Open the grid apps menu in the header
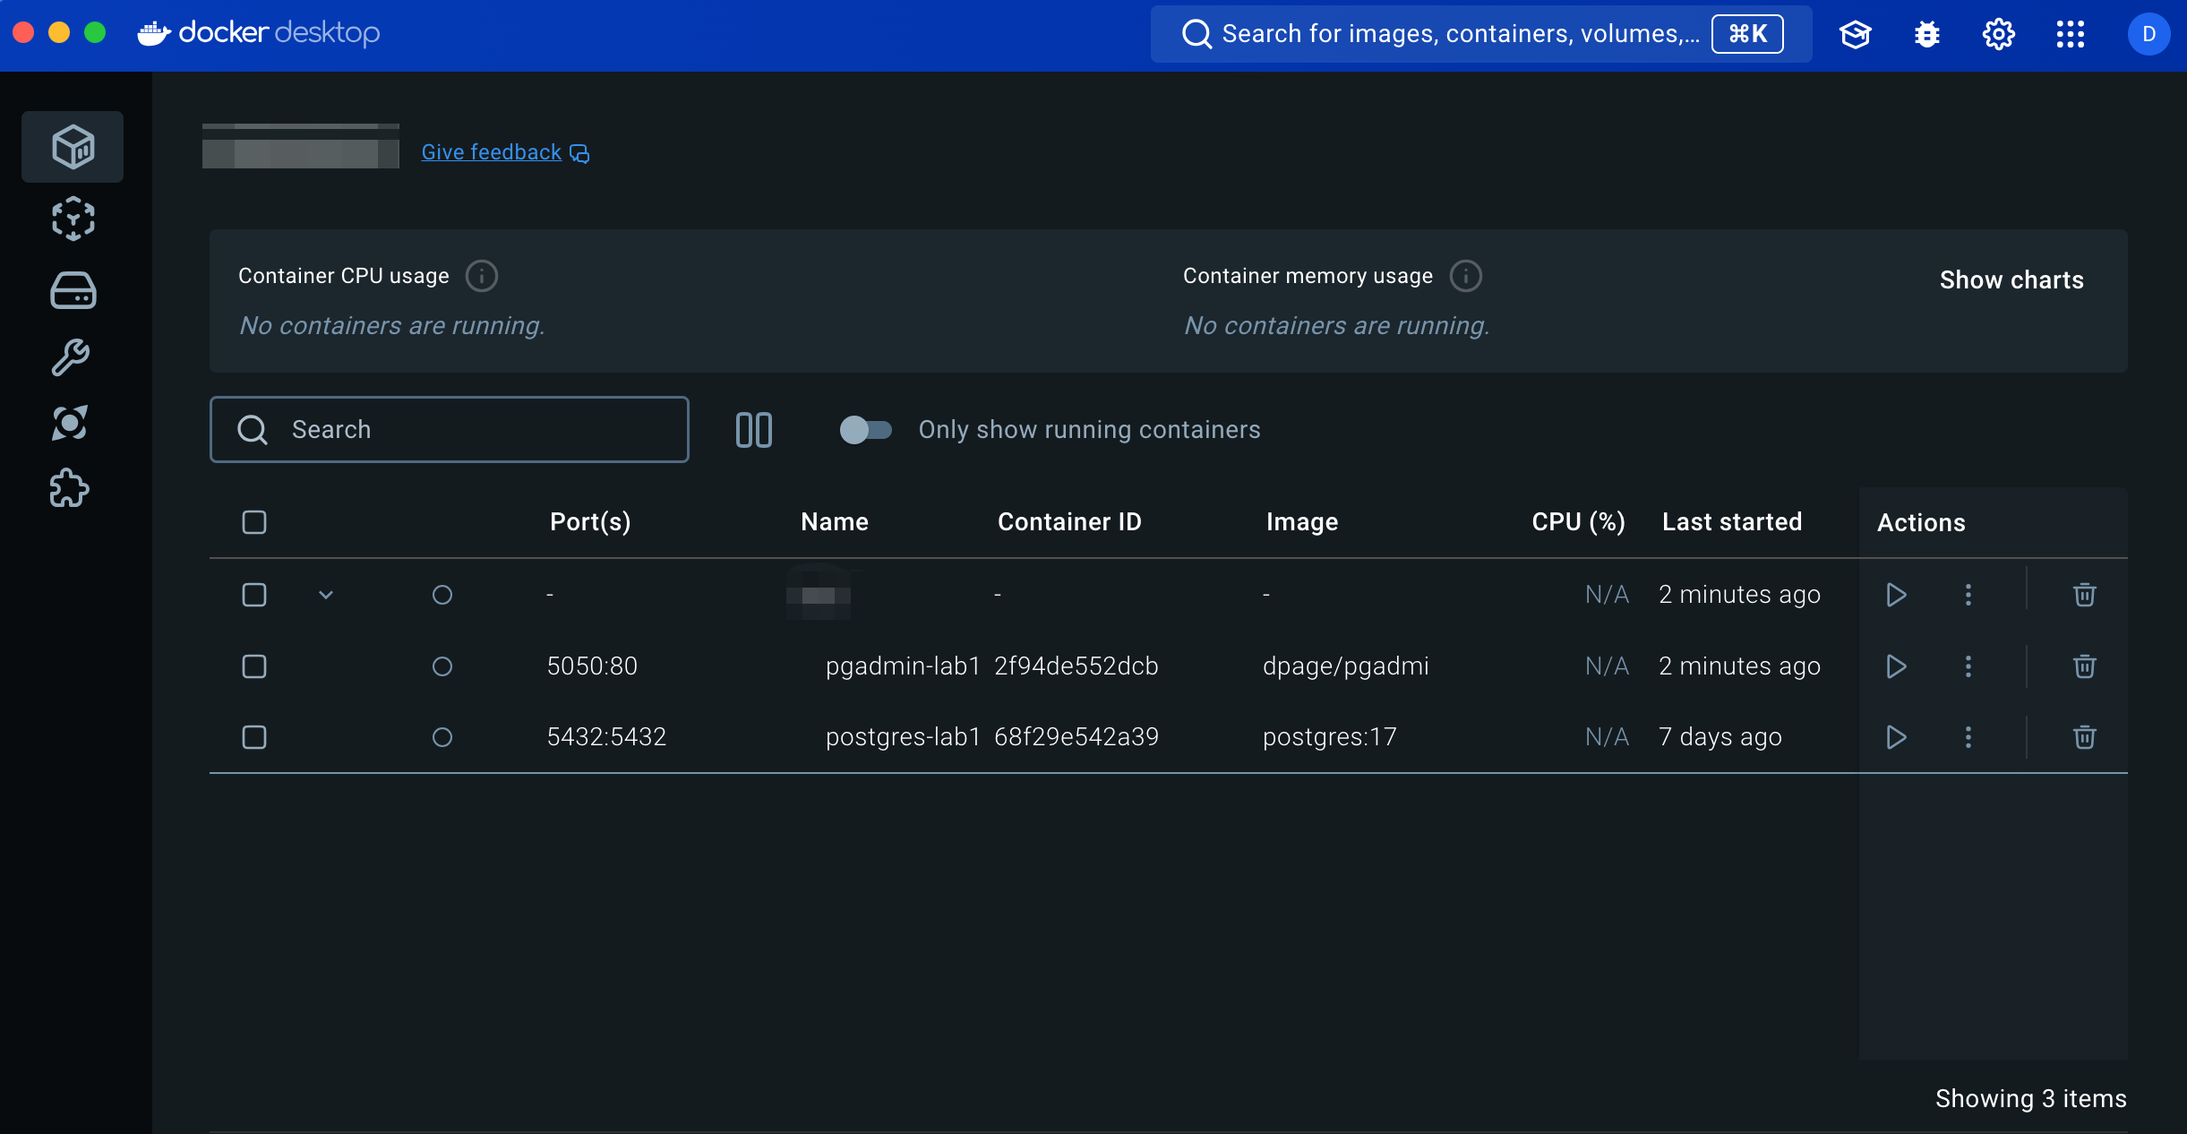Image resolution: width=2187 pixels, height=1134 pixels. click(x=2069, y=34)
